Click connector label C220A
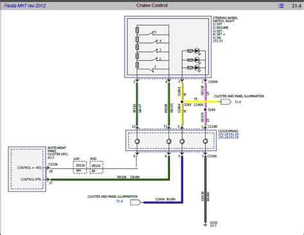 click(53, 164)
